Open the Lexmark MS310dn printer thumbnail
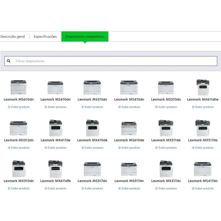This screenshot has height=221, width=221. (166, 88)
